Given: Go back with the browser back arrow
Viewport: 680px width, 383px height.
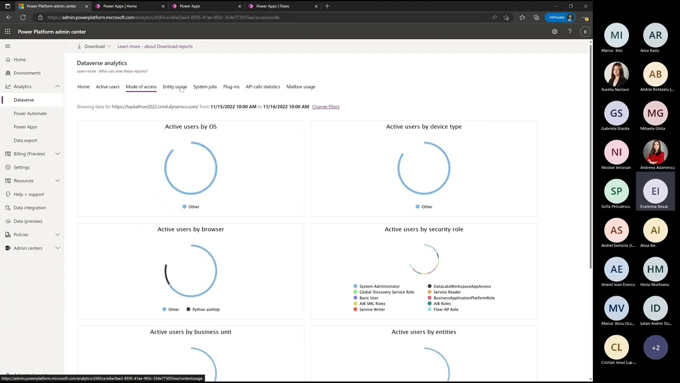Looking at the screenshot, I should (8, 18).
